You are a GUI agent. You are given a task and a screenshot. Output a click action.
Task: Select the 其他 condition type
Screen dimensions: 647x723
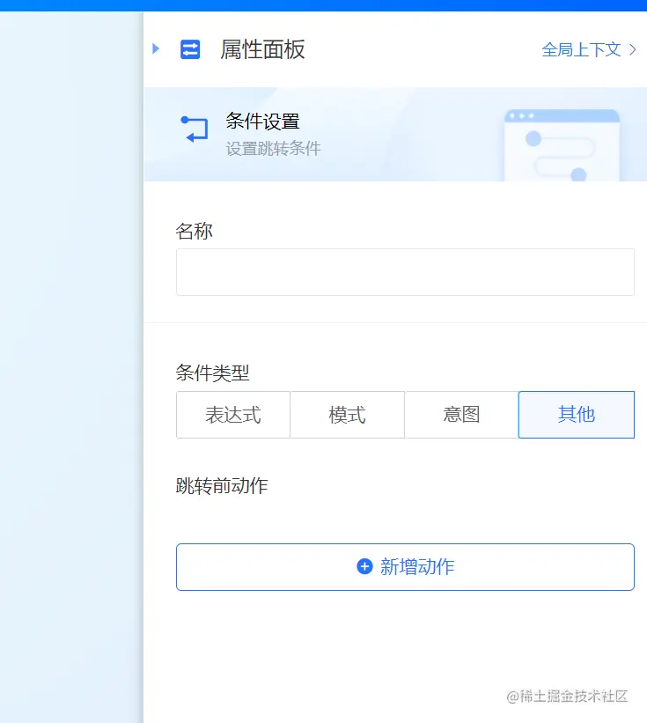tap(577, 415)
